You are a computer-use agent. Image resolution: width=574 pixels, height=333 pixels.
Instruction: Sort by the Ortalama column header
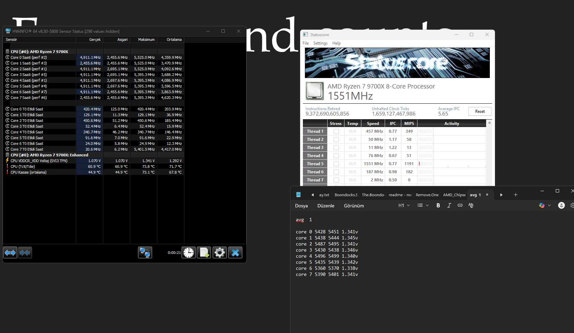(171, 40)
